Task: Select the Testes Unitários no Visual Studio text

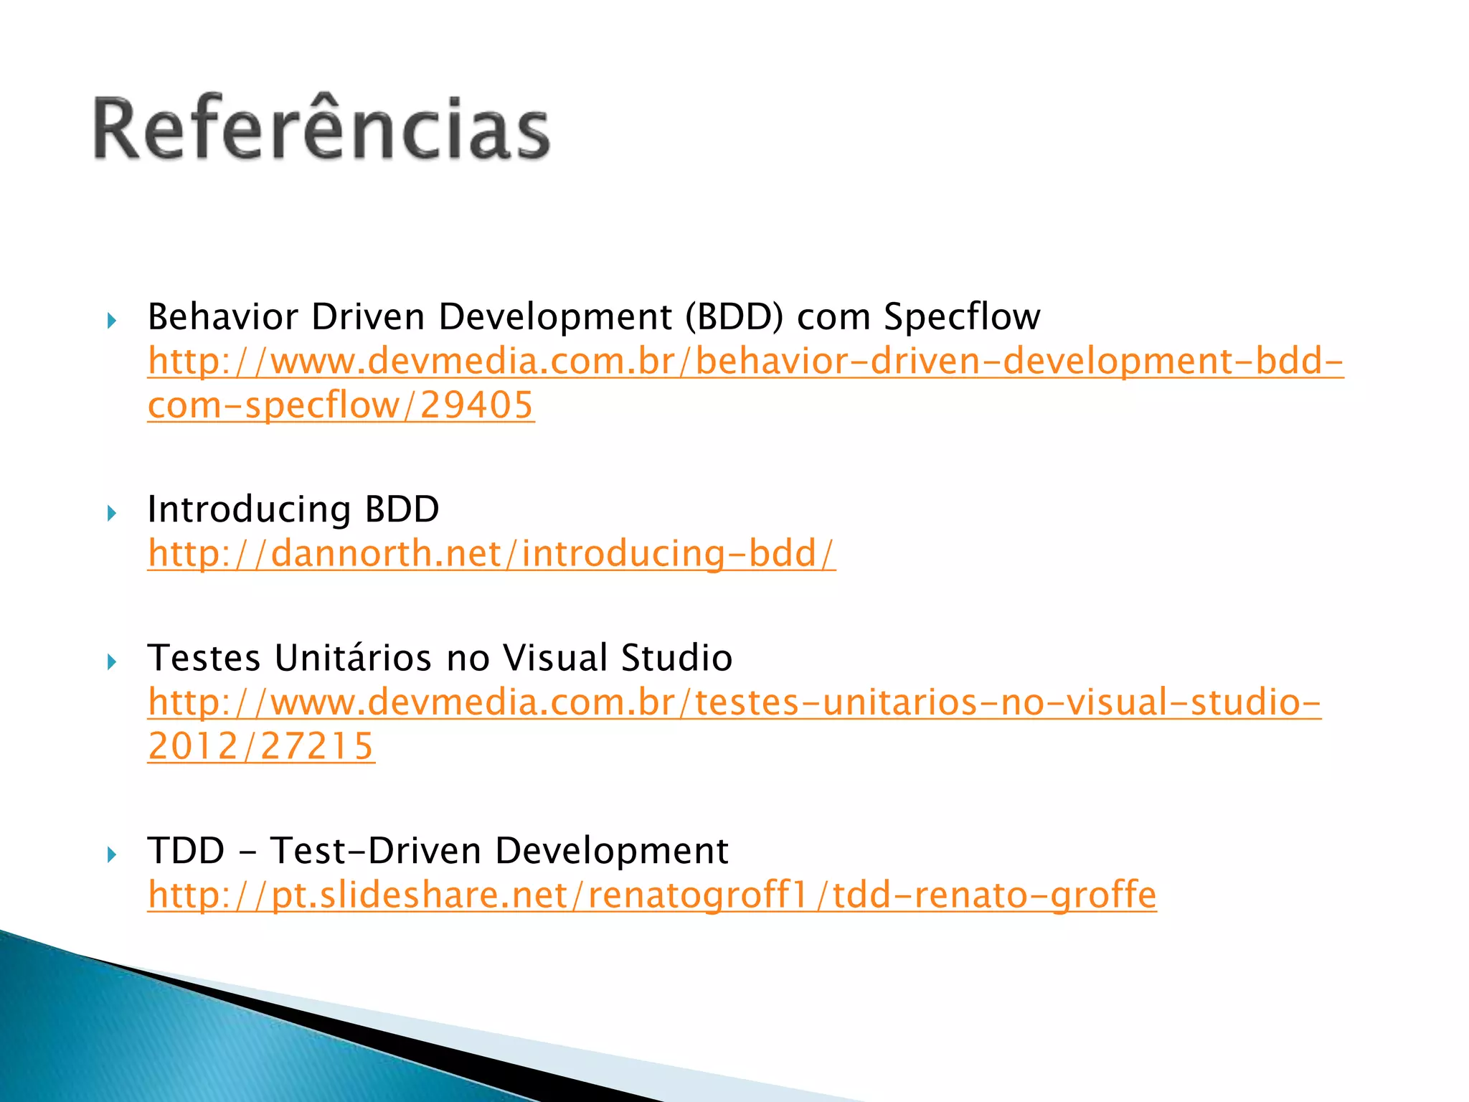Action: click(440, 658)
